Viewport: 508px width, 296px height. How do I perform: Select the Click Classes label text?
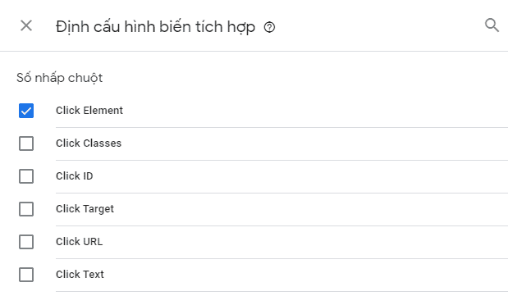(x=89, y=143)
